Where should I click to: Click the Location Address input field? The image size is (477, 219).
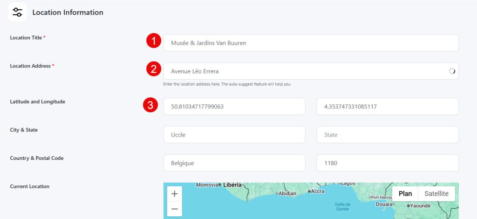point(305,71)
